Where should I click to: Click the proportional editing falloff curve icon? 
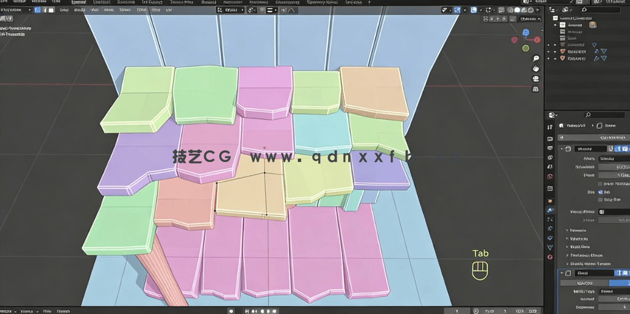(x=291, y=10)
